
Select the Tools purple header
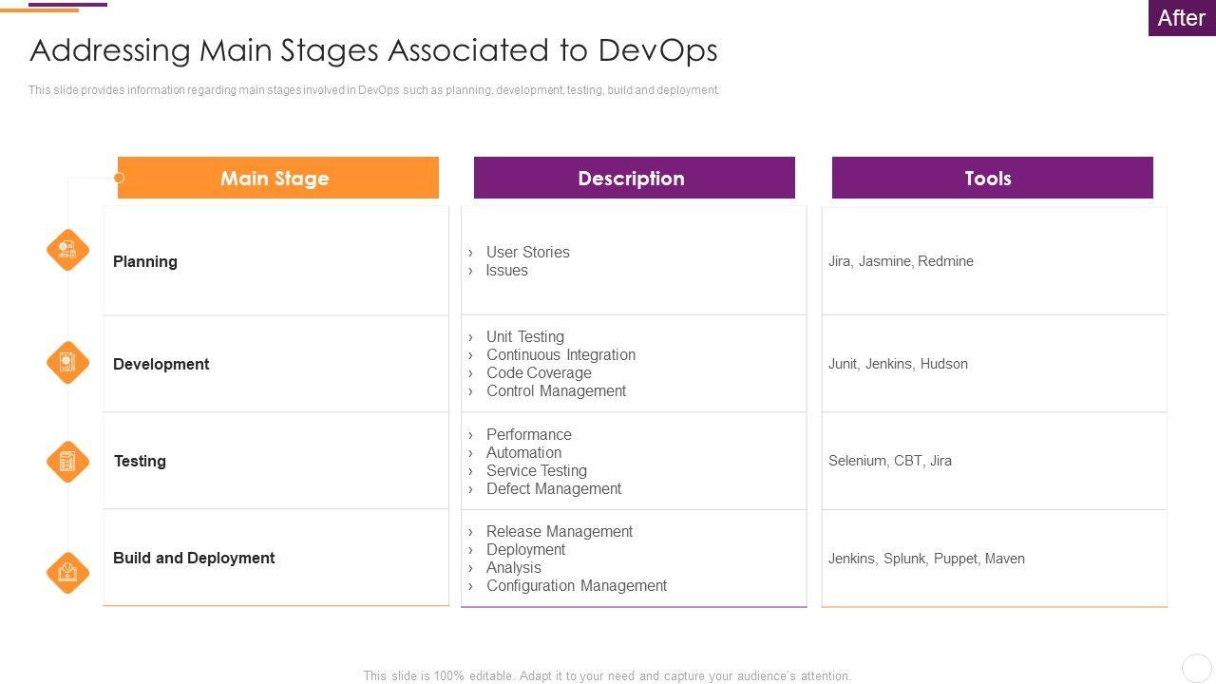(x=992, y=178)
